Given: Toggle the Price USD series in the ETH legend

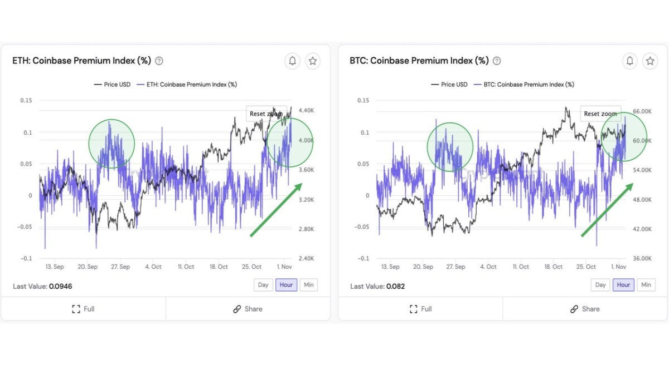Looking at the screenshot, I should click(x=111, y=85).
